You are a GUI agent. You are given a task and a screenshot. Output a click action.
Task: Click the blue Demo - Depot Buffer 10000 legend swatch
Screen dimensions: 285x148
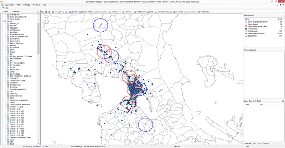(246, 22)
